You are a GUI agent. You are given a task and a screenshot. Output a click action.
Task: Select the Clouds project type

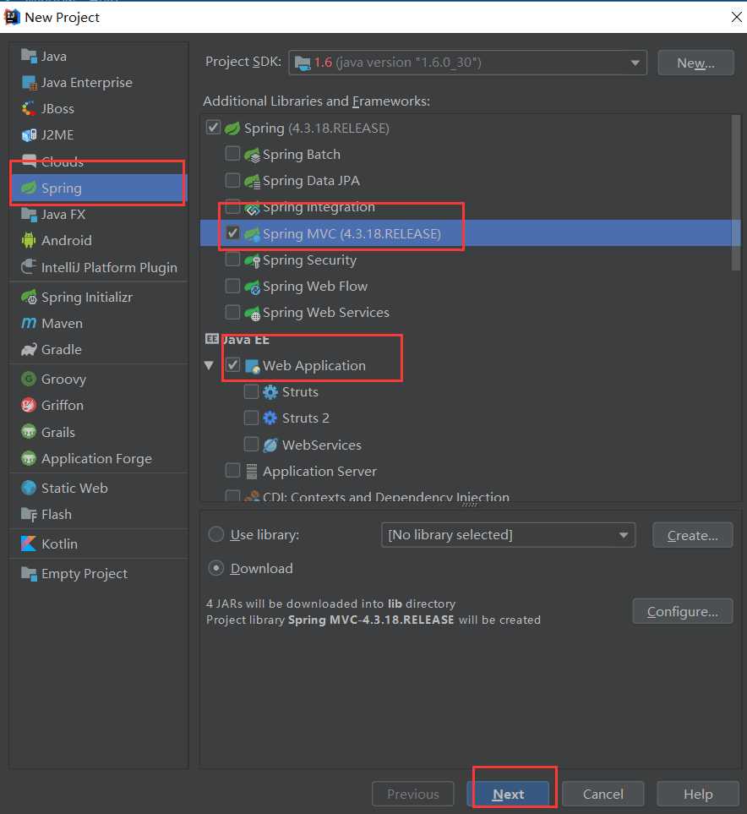point(99,161)
